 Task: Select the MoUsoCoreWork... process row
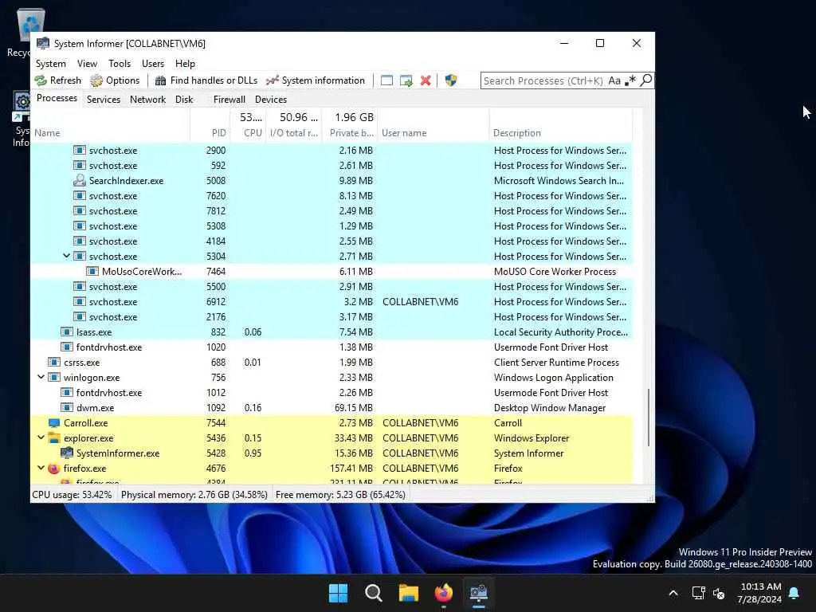click(331, 271)
